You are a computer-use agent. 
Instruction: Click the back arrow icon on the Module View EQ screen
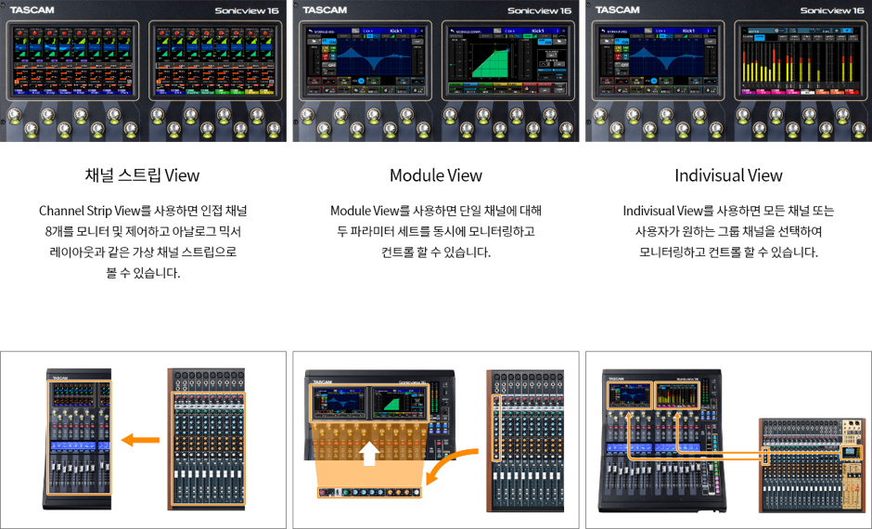click(311, 31)
